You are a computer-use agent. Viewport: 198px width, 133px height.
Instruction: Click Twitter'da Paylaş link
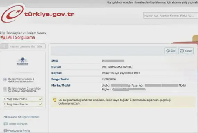pyautogui.click(x=18, y=124)
